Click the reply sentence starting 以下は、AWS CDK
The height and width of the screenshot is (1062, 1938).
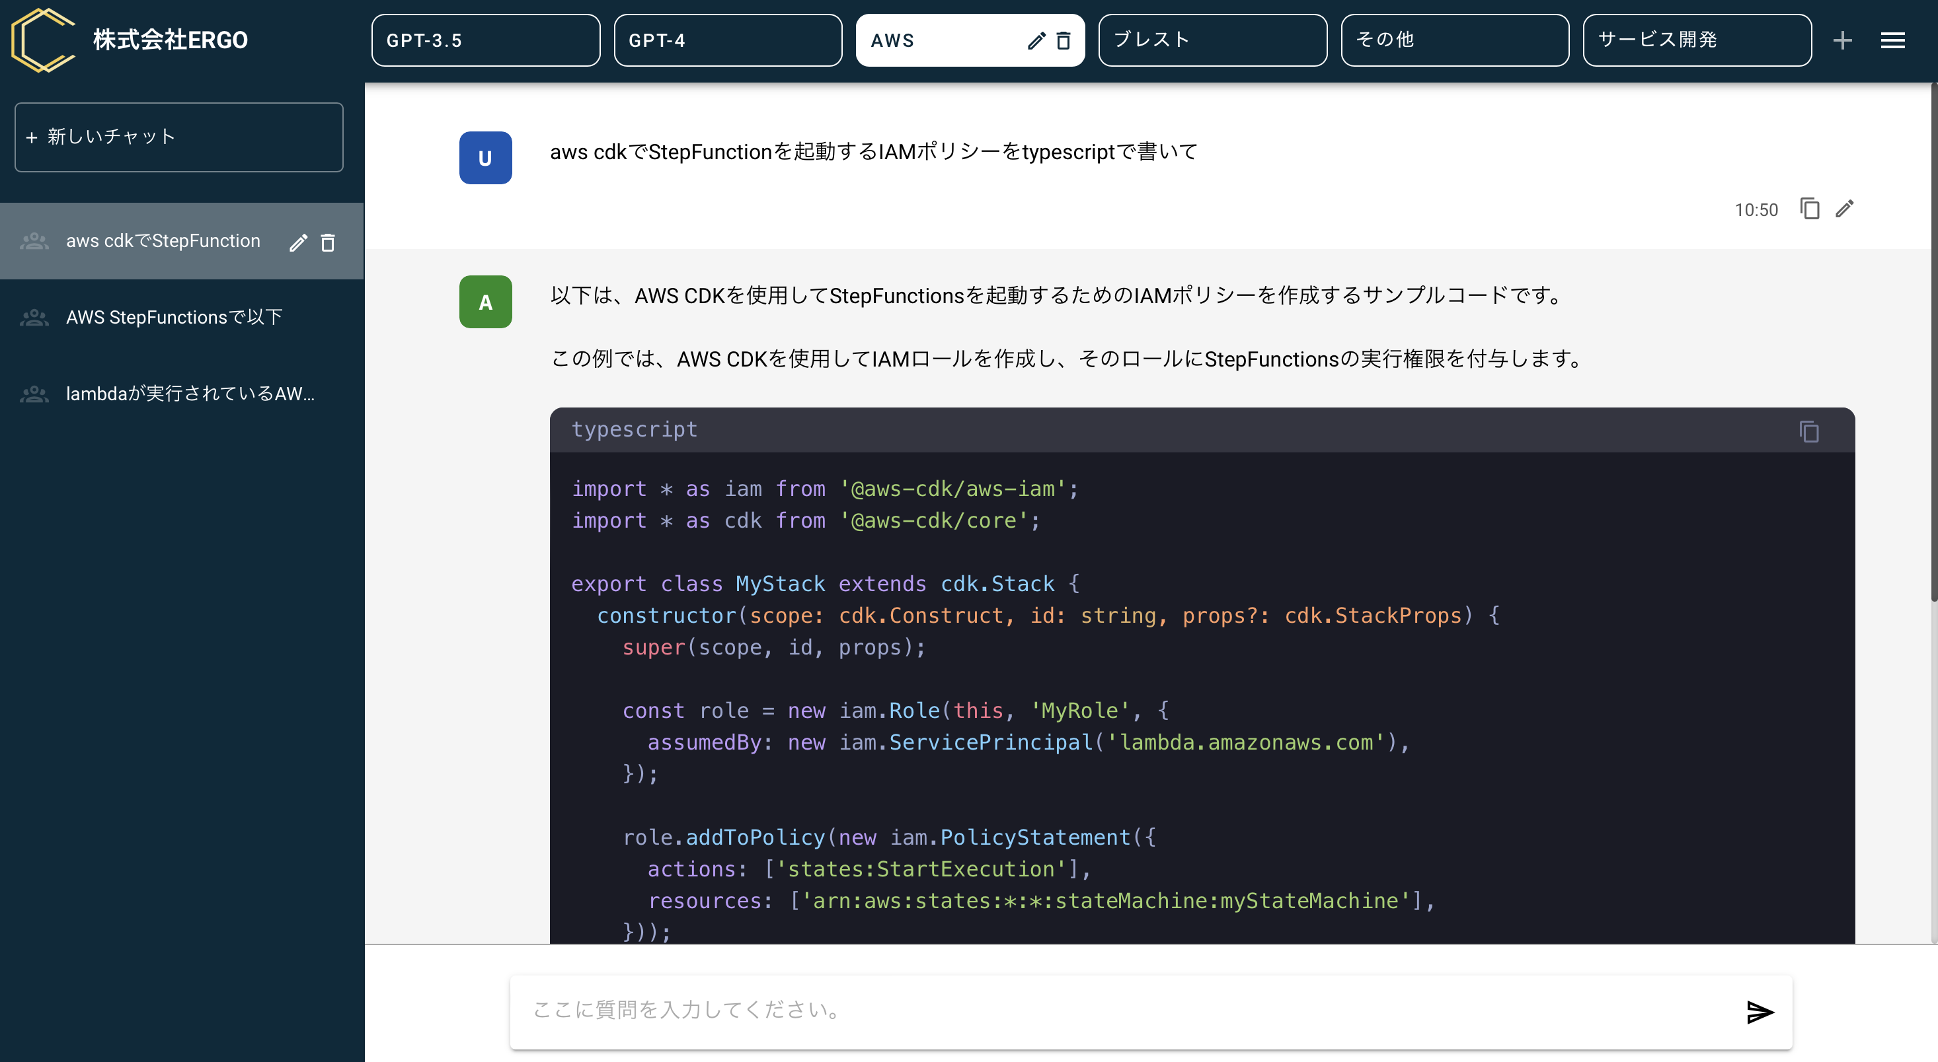coord(1060,295)
